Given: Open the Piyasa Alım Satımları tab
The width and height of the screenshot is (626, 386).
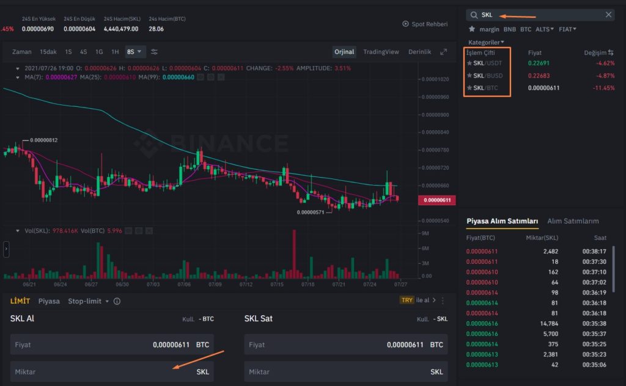Looking at the screenshot, I should (x=503, y=221).
